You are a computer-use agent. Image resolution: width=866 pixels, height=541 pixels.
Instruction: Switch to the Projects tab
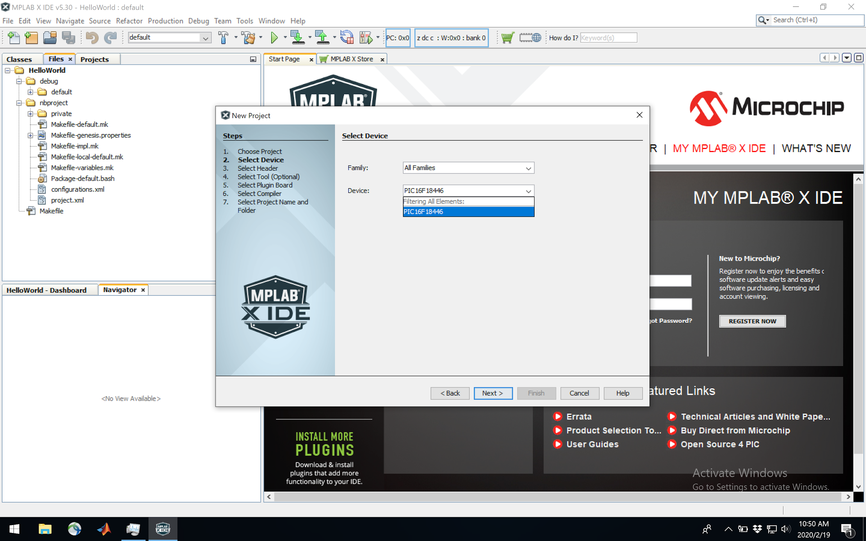point(95,59)
